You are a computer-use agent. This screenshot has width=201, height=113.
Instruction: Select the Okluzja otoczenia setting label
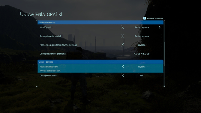48,76
